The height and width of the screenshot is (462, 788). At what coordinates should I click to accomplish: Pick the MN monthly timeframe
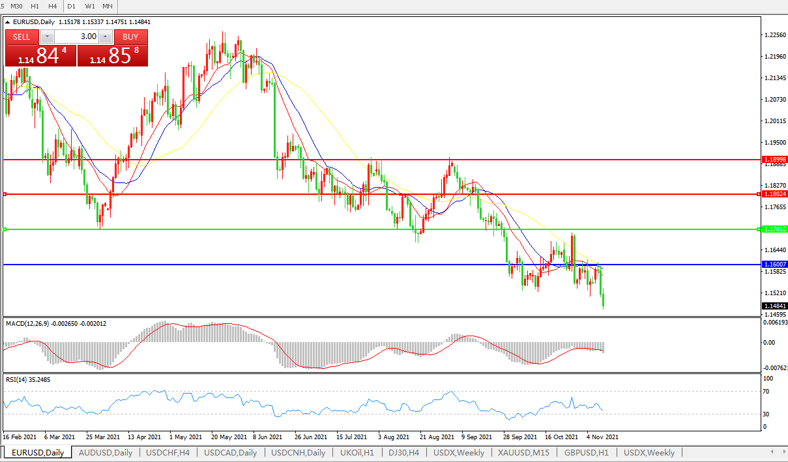(108, 6)
